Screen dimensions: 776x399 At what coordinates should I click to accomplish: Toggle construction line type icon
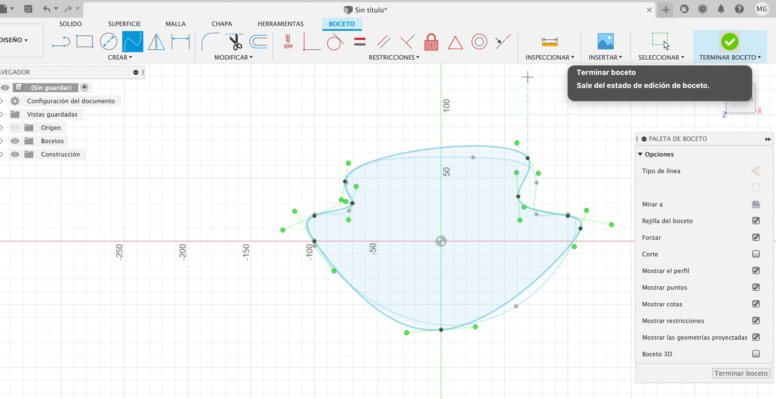coord(756,171)
